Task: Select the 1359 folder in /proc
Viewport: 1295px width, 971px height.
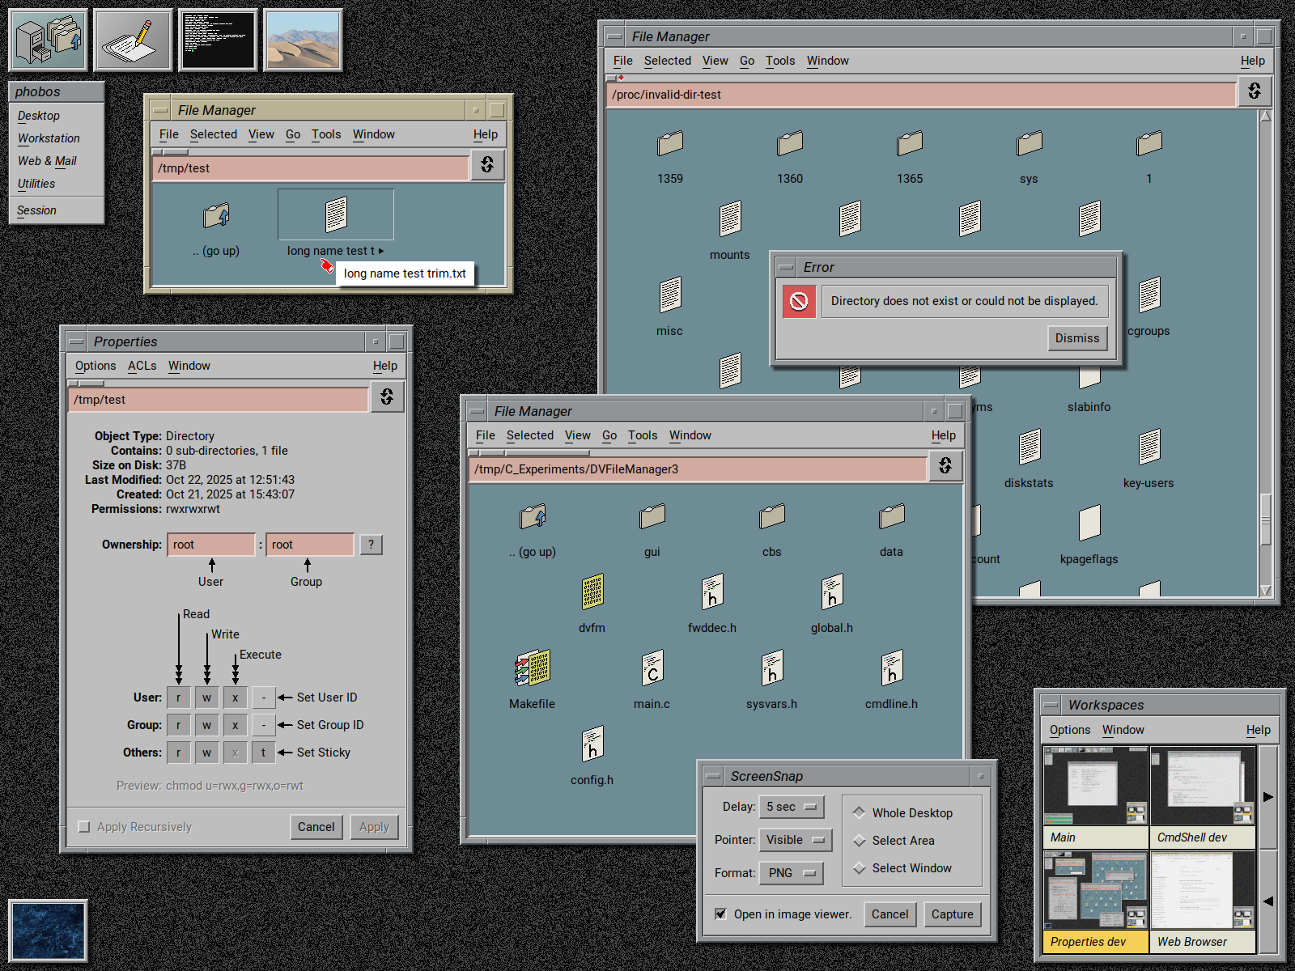Action: (670, 143)
